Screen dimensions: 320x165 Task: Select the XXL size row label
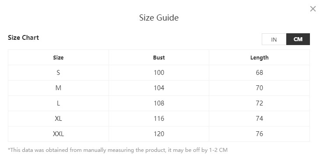tap(58, 134)
